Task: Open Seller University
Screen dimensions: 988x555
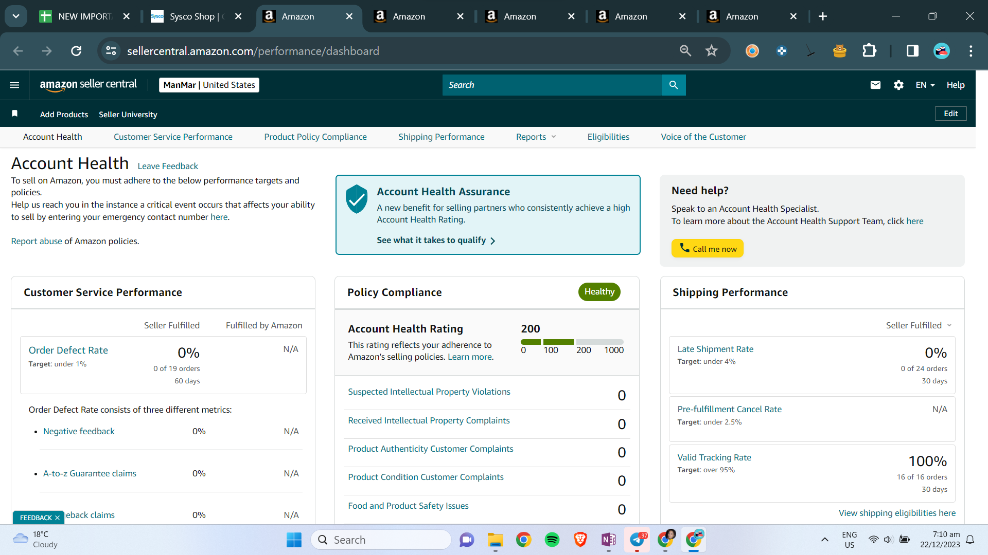Action: (128, 114)
